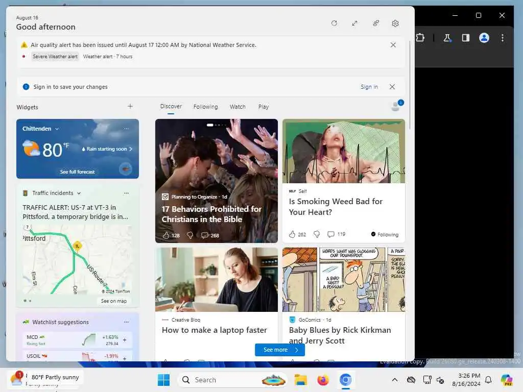This screenshot has width=523, height=392.
Task: Open the profile personalization icon
Action: click(x=396, y=106)
